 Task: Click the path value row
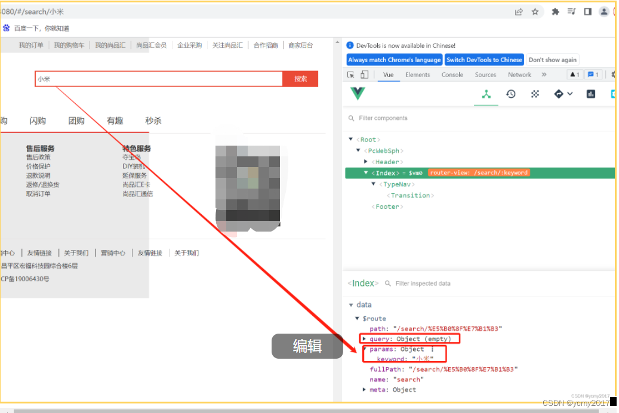(436, 328)
